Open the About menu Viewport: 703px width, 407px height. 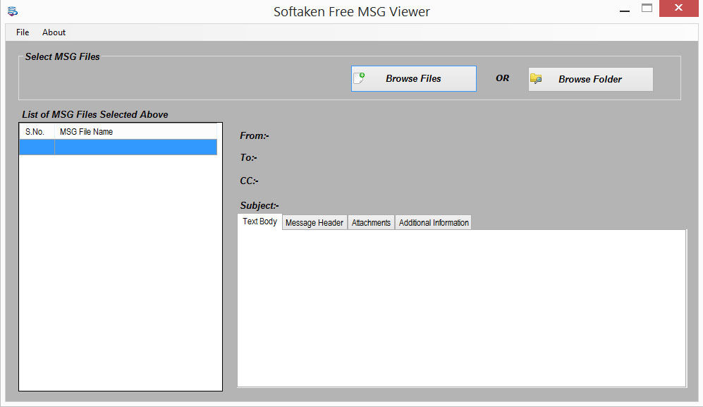[54, 32]
